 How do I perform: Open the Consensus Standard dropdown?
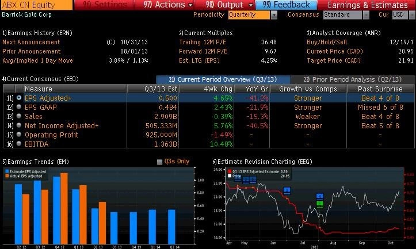point(342,14)
